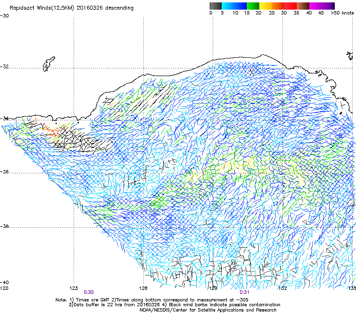The image size is (356, 313).
Task: Click the '>50 knots' legend label
Action: coord(342,13)
